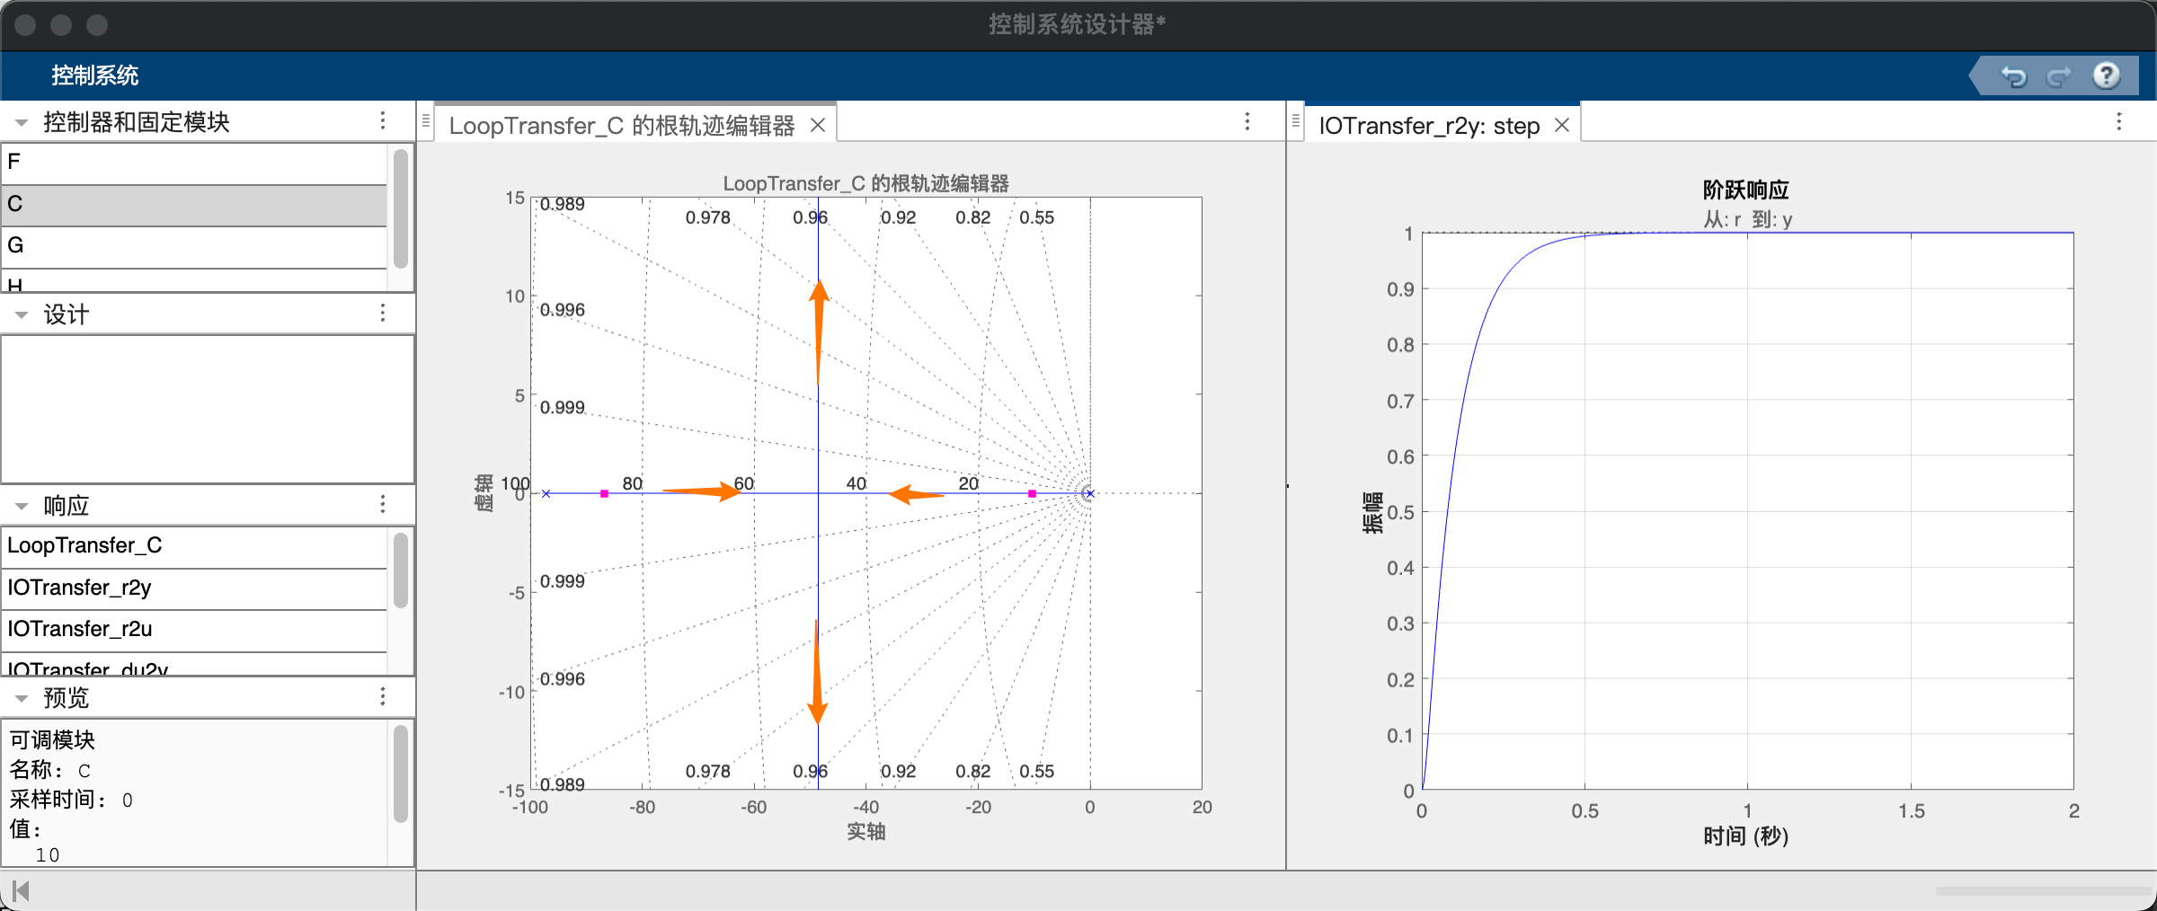Collapse the 设计 section
Screen dimensions: 2157x911
pyautogui.click(x=22, y=314)
